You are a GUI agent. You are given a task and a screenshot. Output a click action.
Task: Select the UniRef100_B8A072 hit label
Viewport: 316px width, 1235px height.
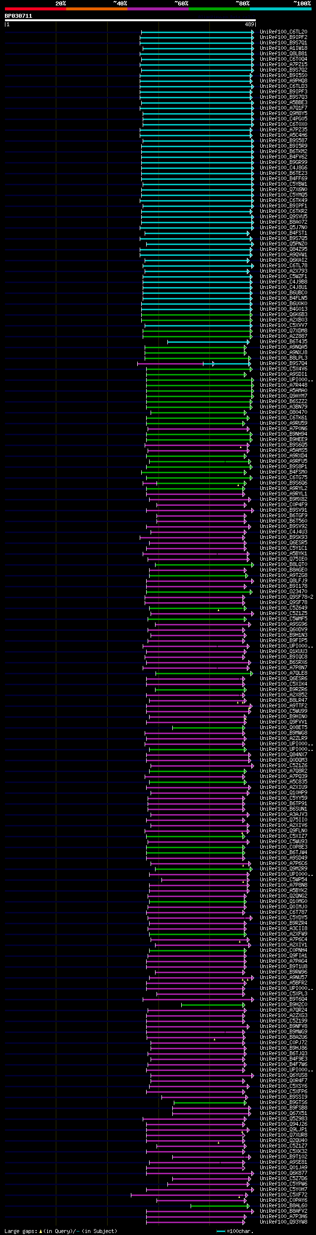click(x=283, y=222)
